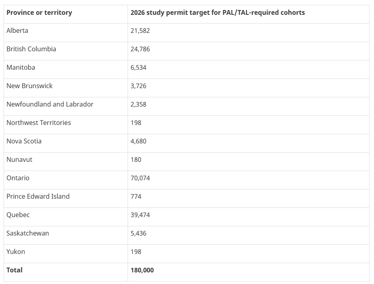
Task: Click New Brunswick's target 3,726
Action: click(138, 86)
